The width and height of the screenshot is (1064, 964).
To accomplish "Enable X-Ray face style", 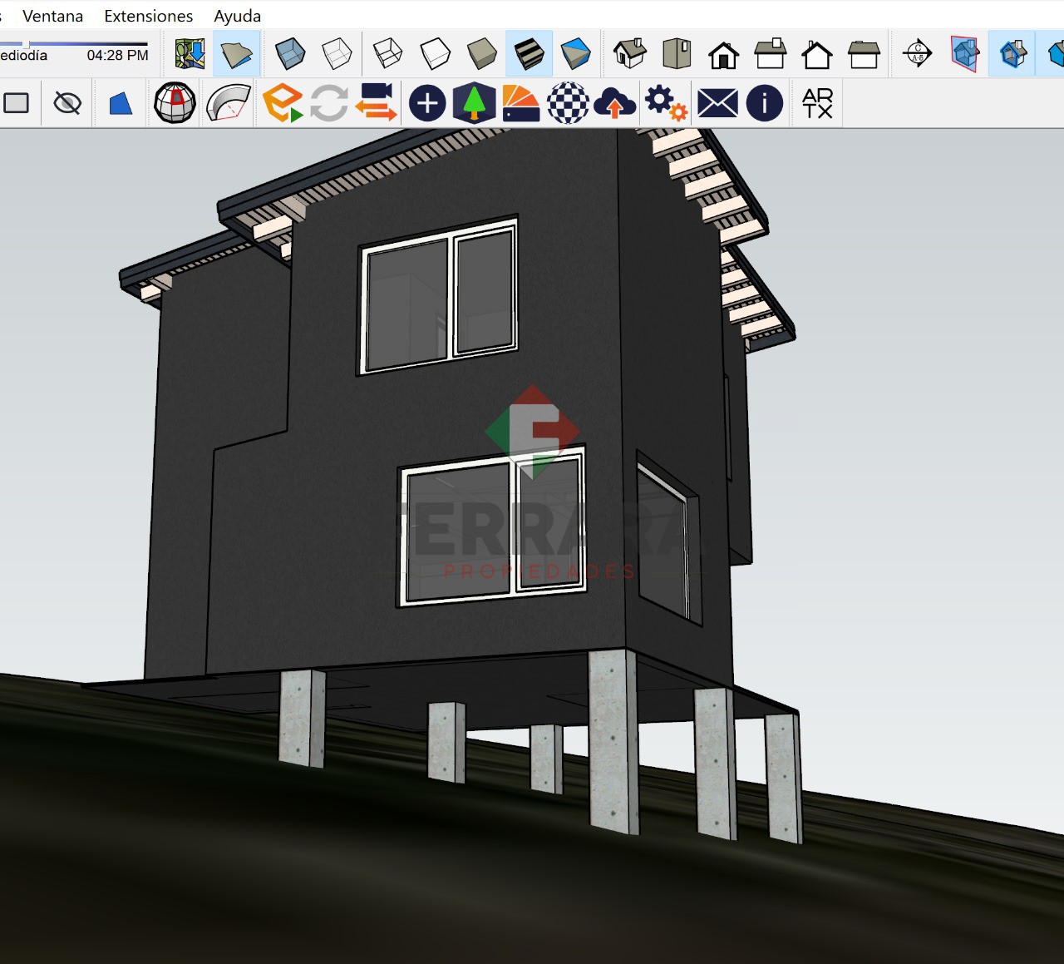I will pos(289,54).
